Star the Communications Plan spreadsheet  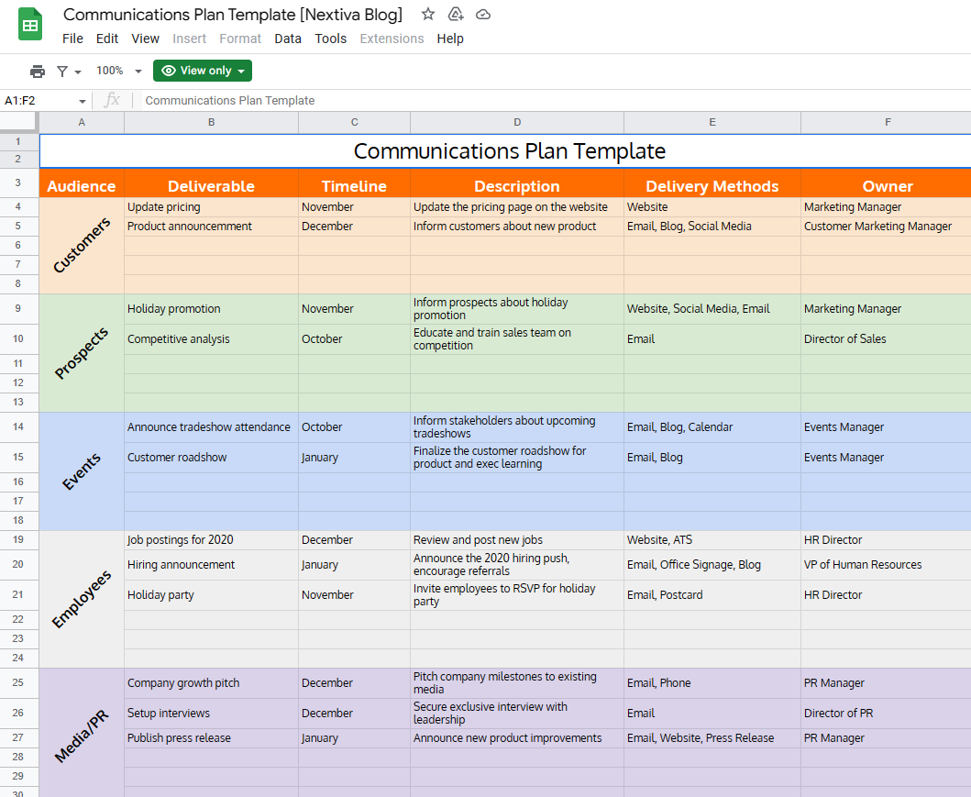pyautogui.click(x=427, y=15)
